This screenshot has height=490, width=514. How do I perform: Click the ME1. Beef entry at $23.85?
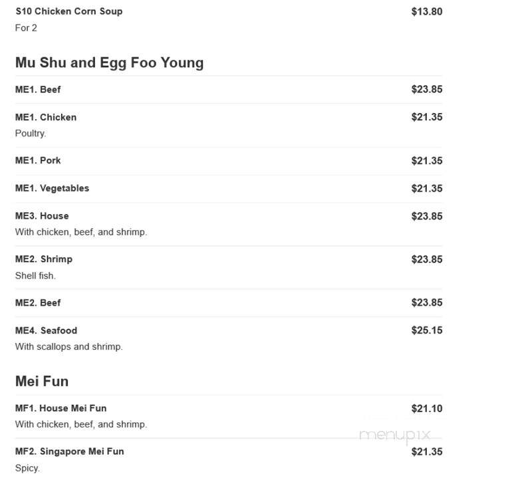(x=38, y=89)
